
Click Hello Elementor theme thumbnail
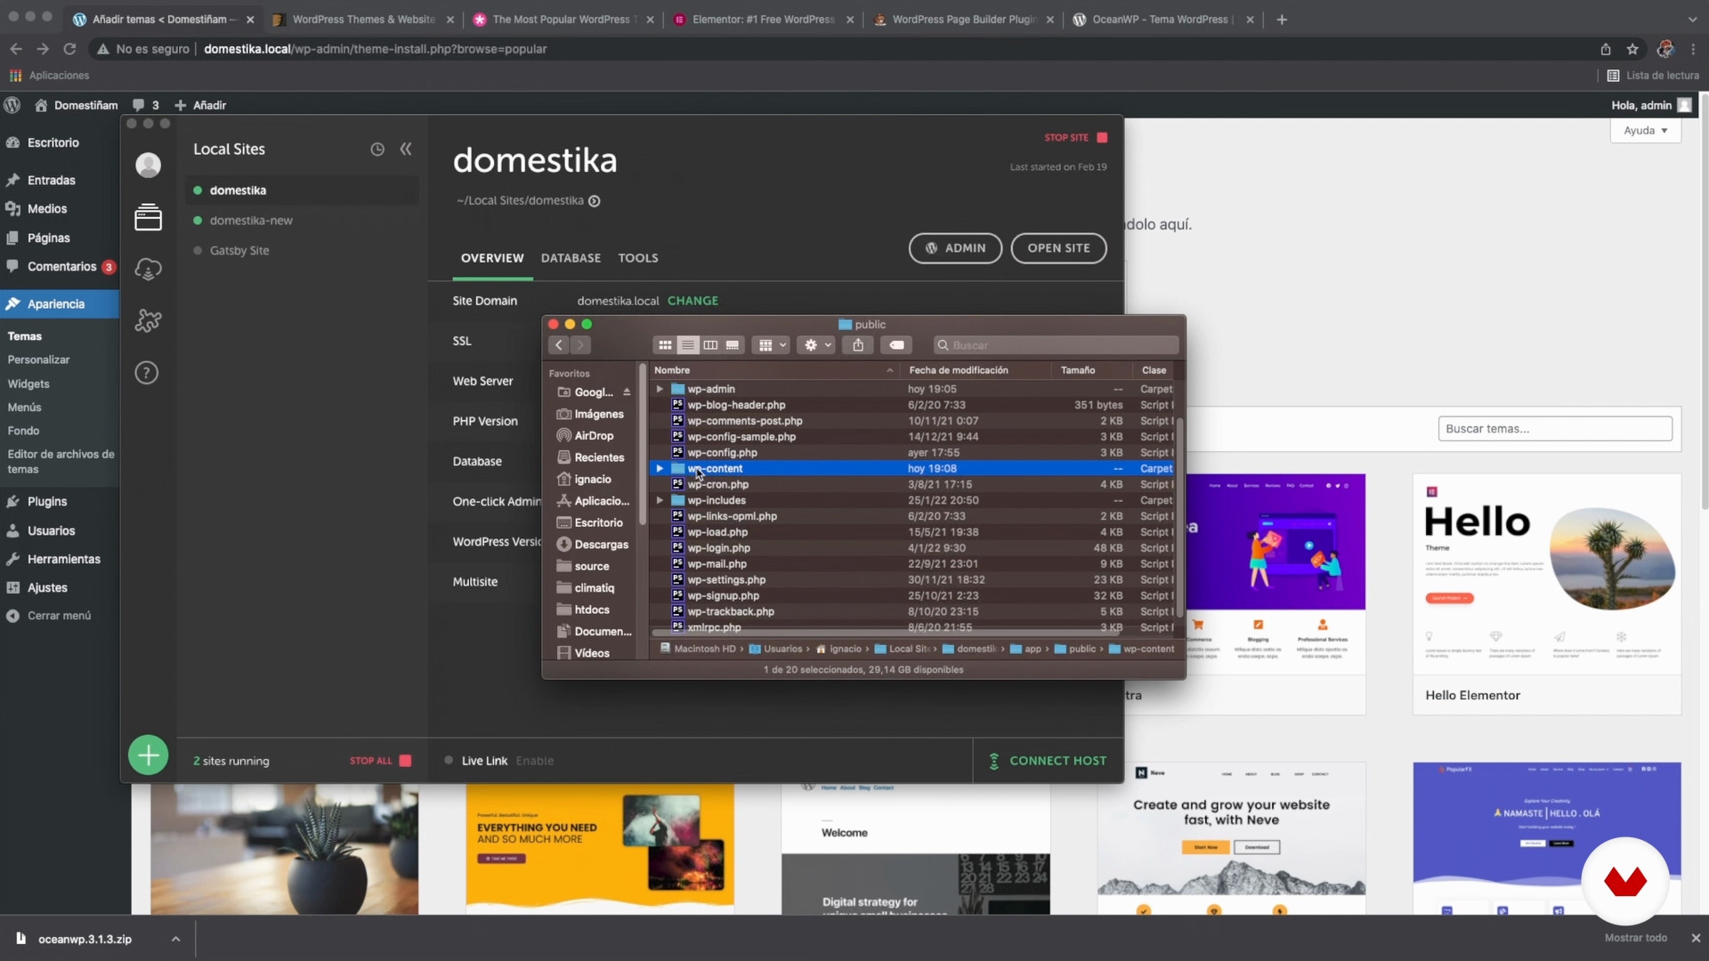[x=1547, y=574]
